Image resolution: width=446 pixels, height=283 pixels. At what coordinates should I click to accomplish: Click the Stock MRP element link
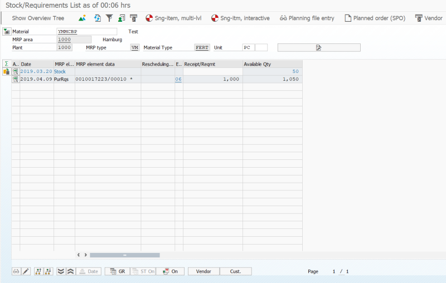[x=60, y=72]
